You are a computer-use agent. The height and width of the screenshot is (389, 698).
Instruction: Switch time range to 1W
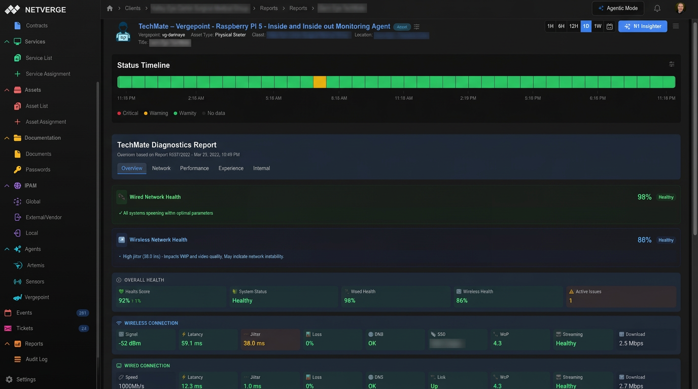tap(598, 26)
